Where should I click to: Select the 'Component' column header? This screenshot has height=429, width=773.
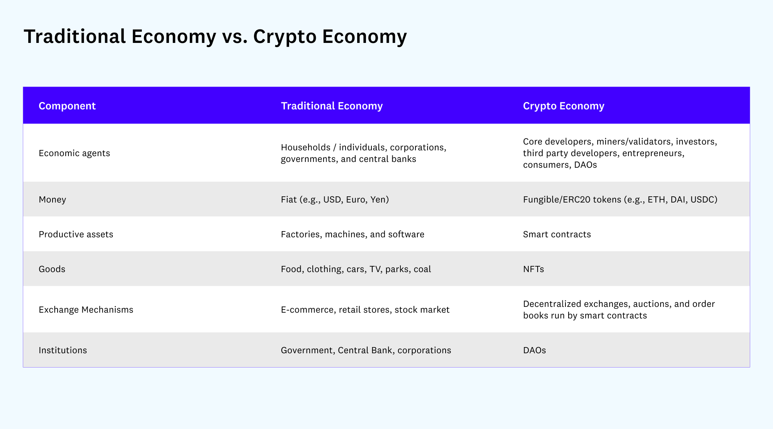(67, 106)
